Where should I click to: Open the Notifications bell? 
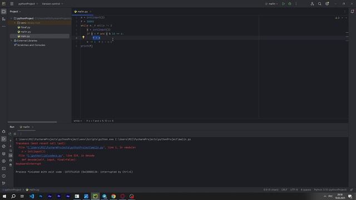point(352,12)
